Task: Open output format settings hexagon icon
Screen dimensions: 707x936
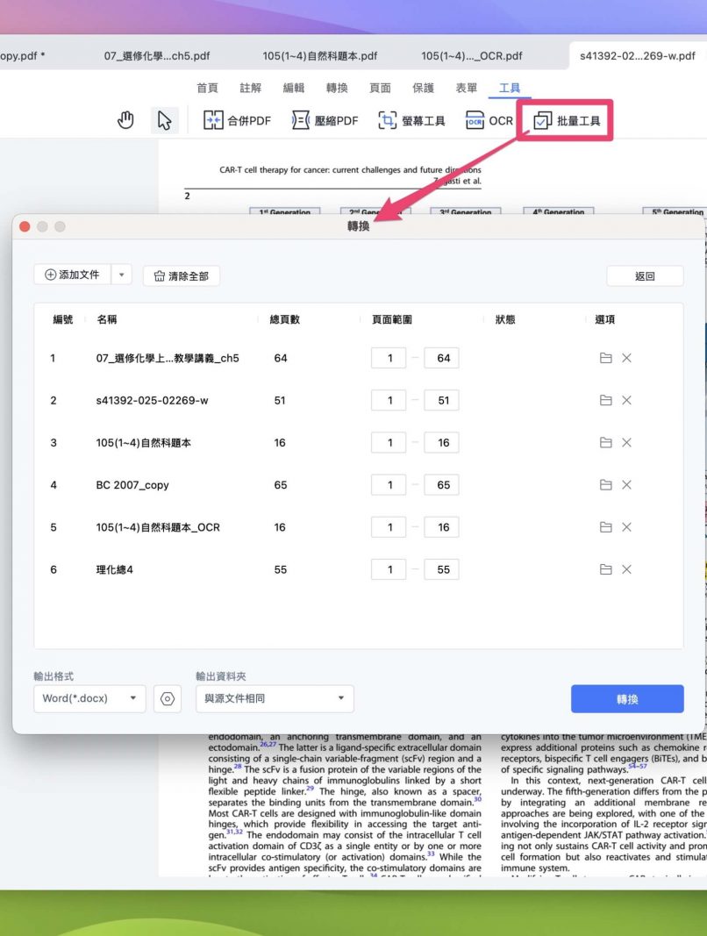Action: (x=168, y=698)
